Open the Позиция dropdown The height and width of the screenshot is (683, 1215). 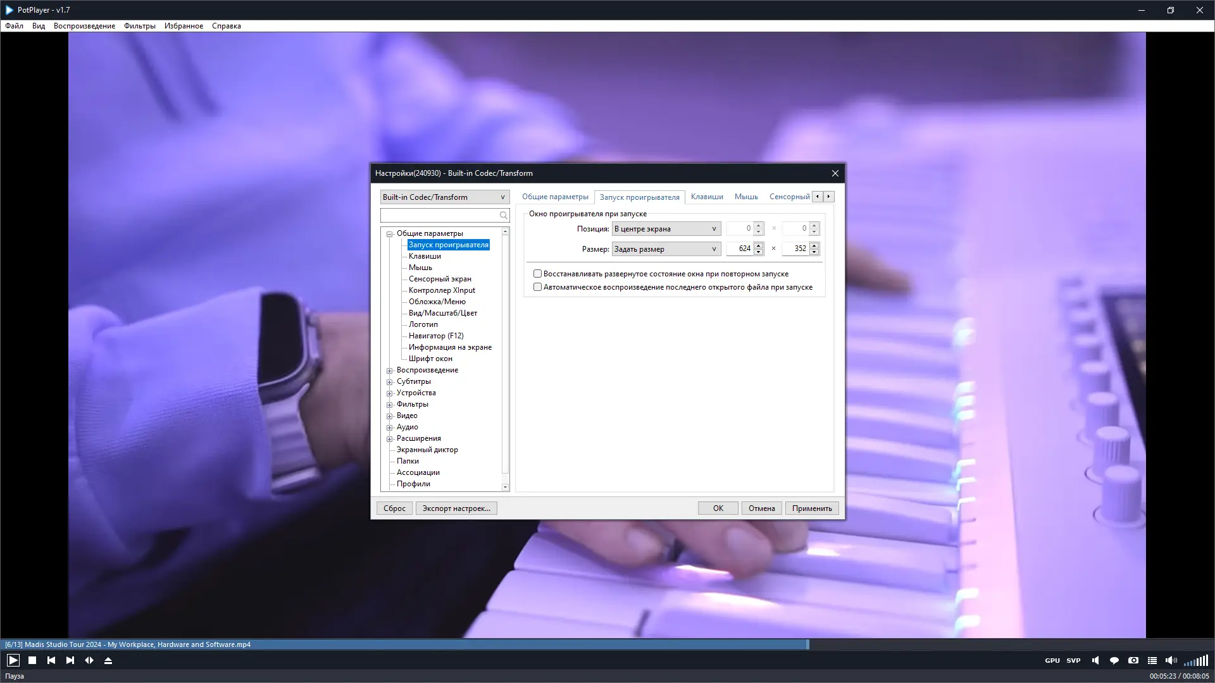click(666, 229)
